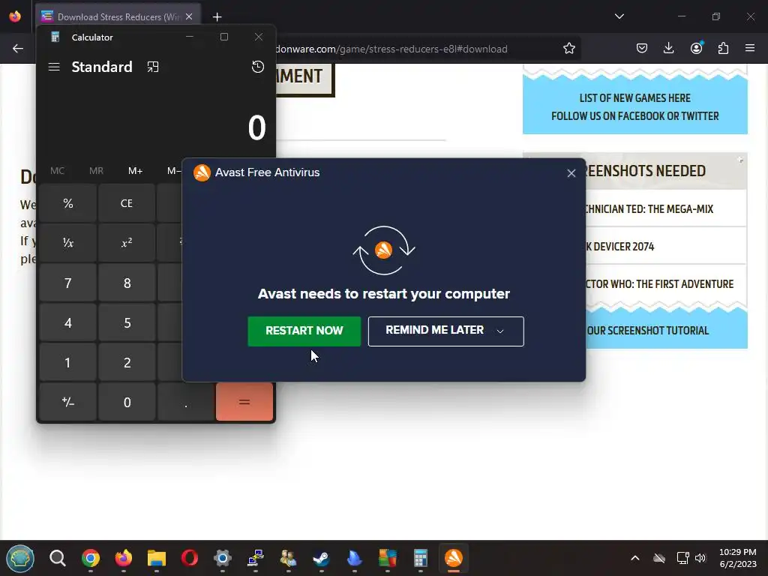Click the Calculator digit 5 key

pyautogui.click(x=127, y=322)
